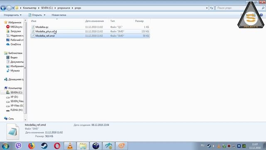Image resolution: width=266 pixels, height=150 pixels.
Task: Open the XP (D:) drive
Action: [14, 97]
